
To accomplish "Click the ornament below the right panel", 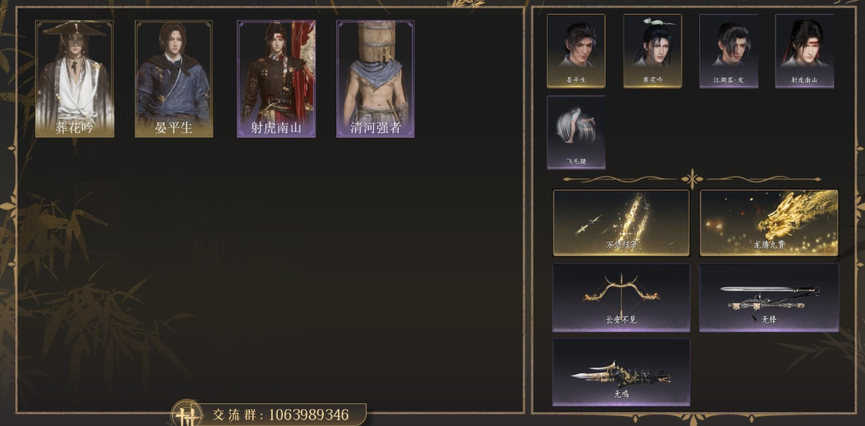I will [692, 419].
